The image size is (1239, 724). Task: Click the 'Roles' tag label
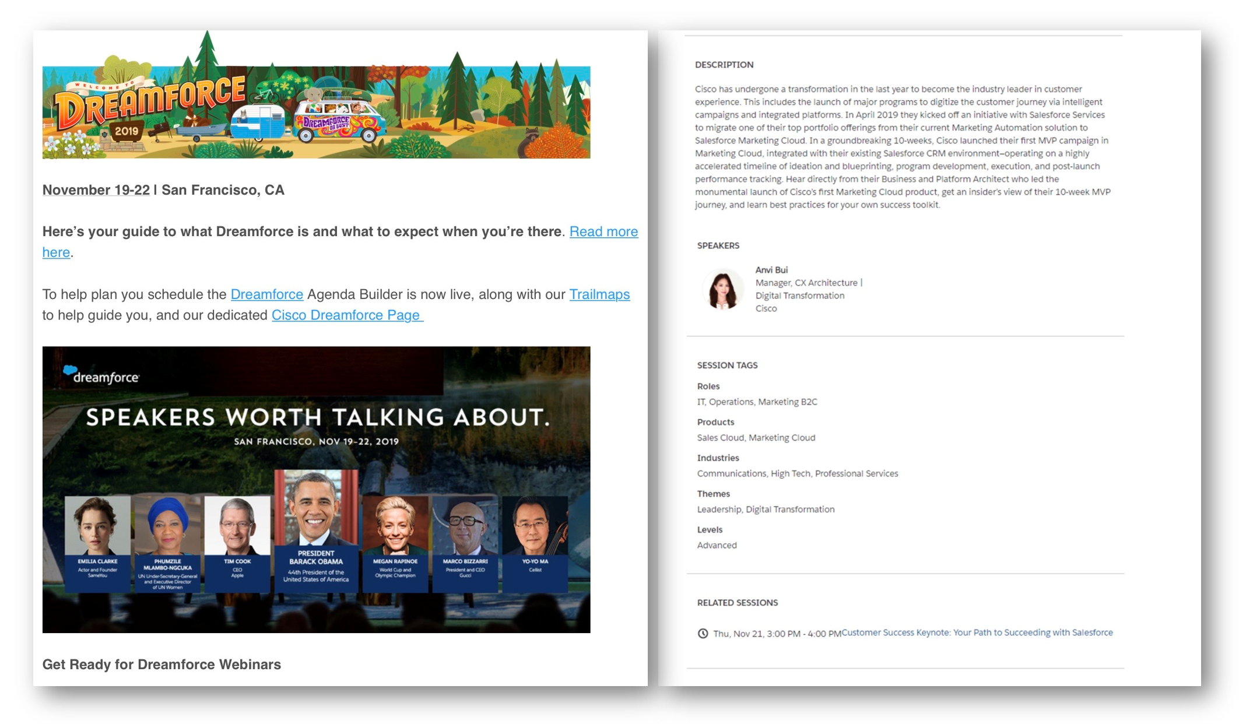708,386
